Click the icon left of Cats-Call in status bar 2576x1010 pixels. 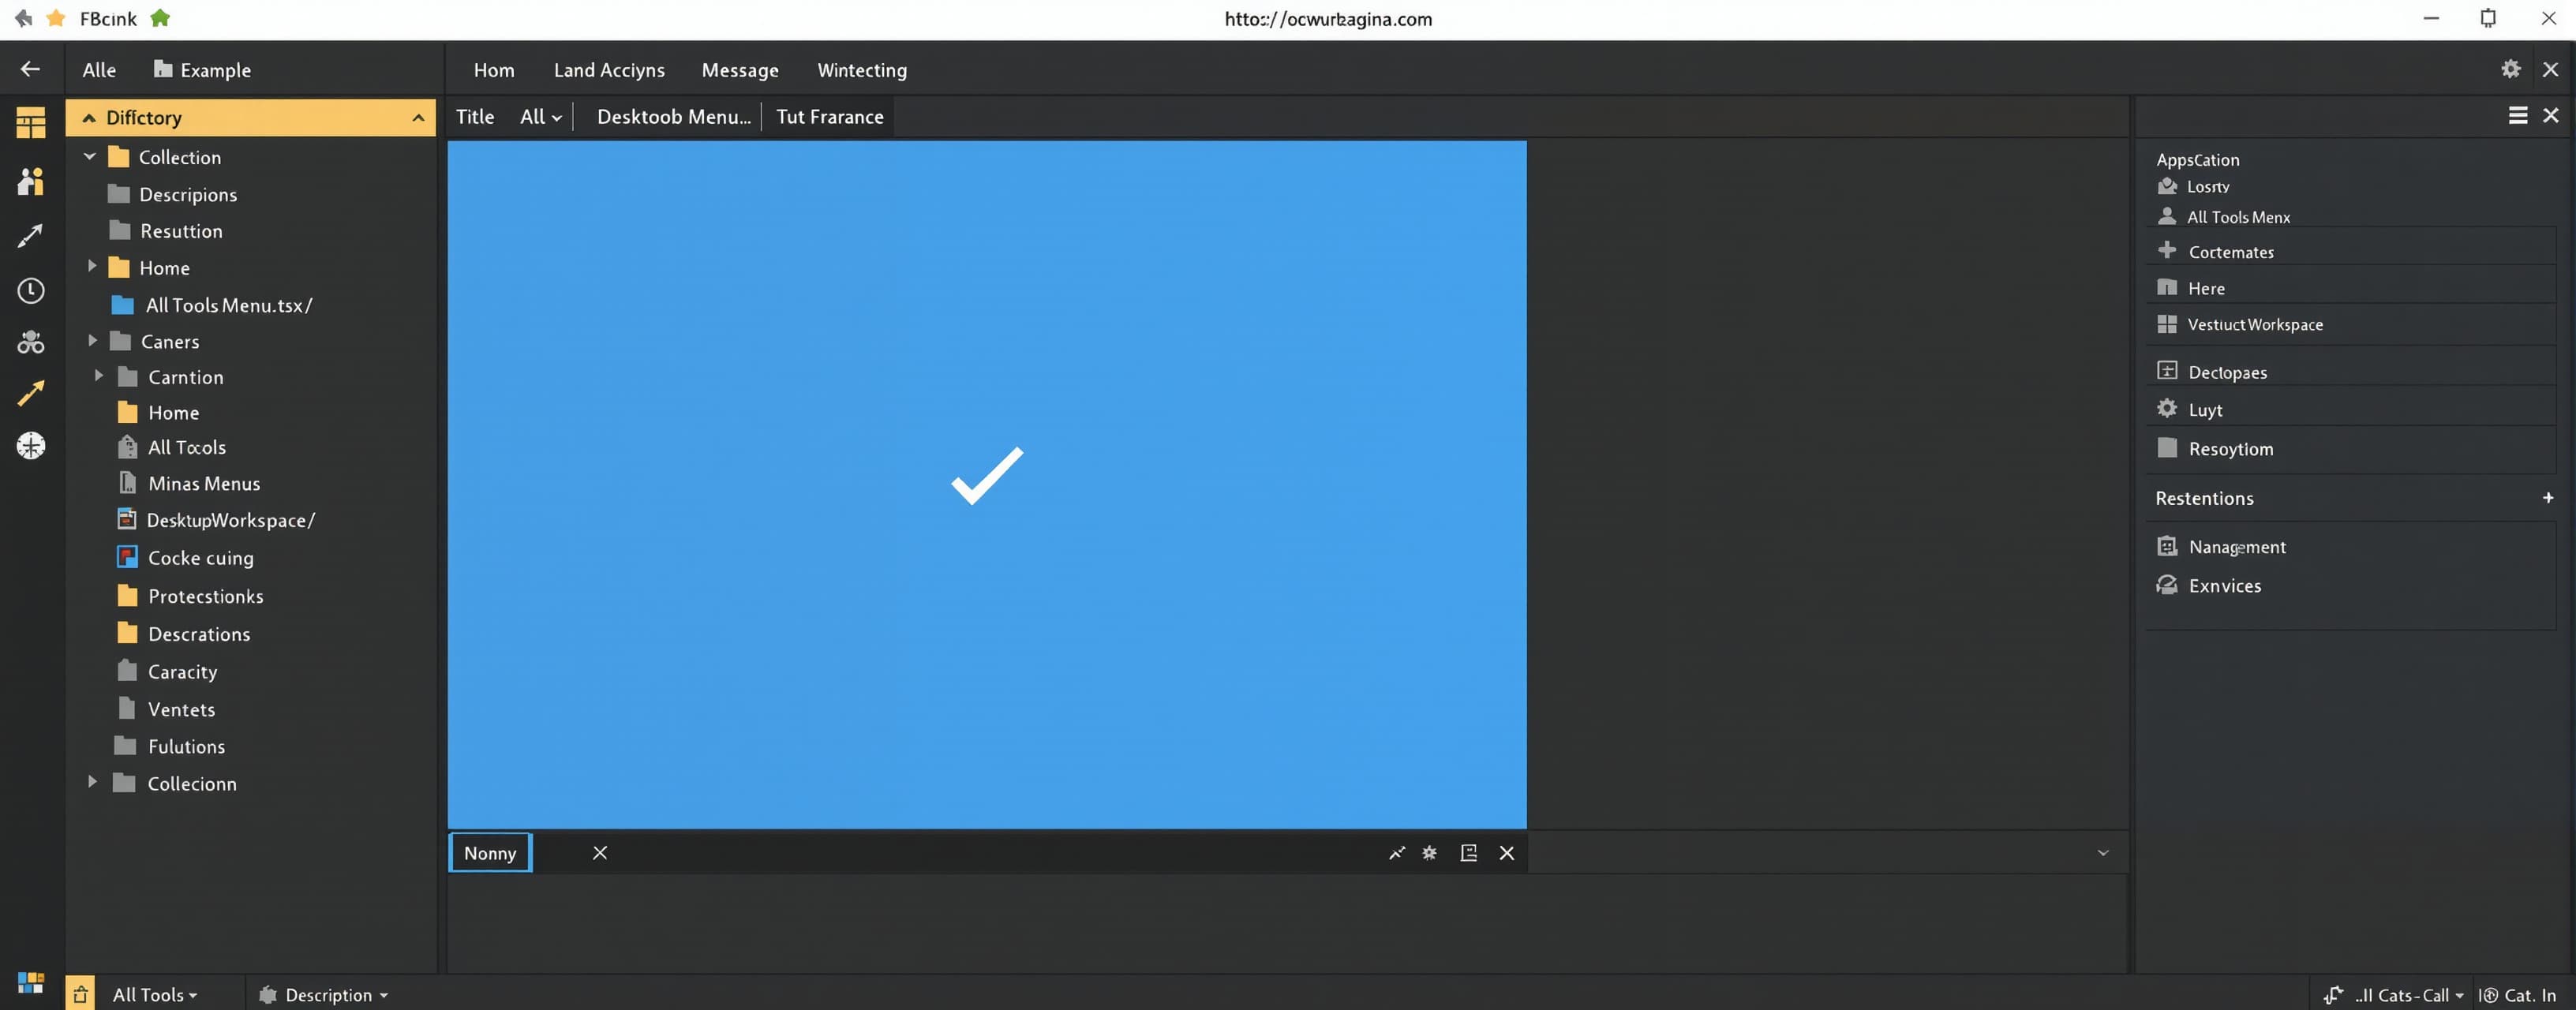tap(2333, 995)
